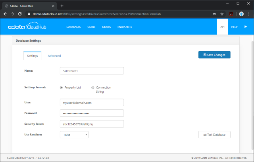Focus the Name input field
This screenshot has width=254, height=162.
tap(92, 71)
